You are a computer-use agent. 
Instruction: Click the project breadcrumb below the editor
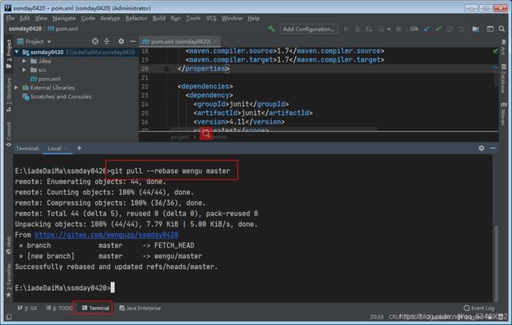pyautogui.click(x=180, y=136)
